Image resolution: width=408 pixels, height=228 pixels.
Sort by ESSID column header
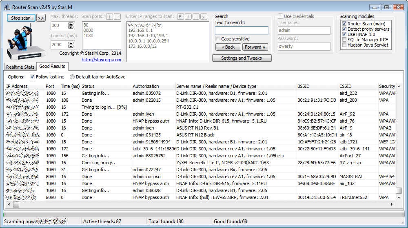[358, 86]
